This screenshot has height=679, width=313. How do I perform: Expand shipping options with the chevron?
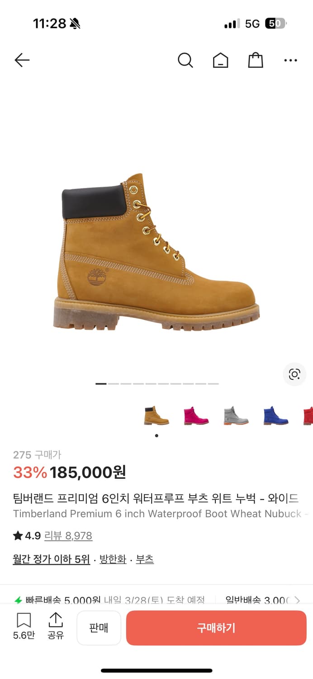click(x=297, y=600)
